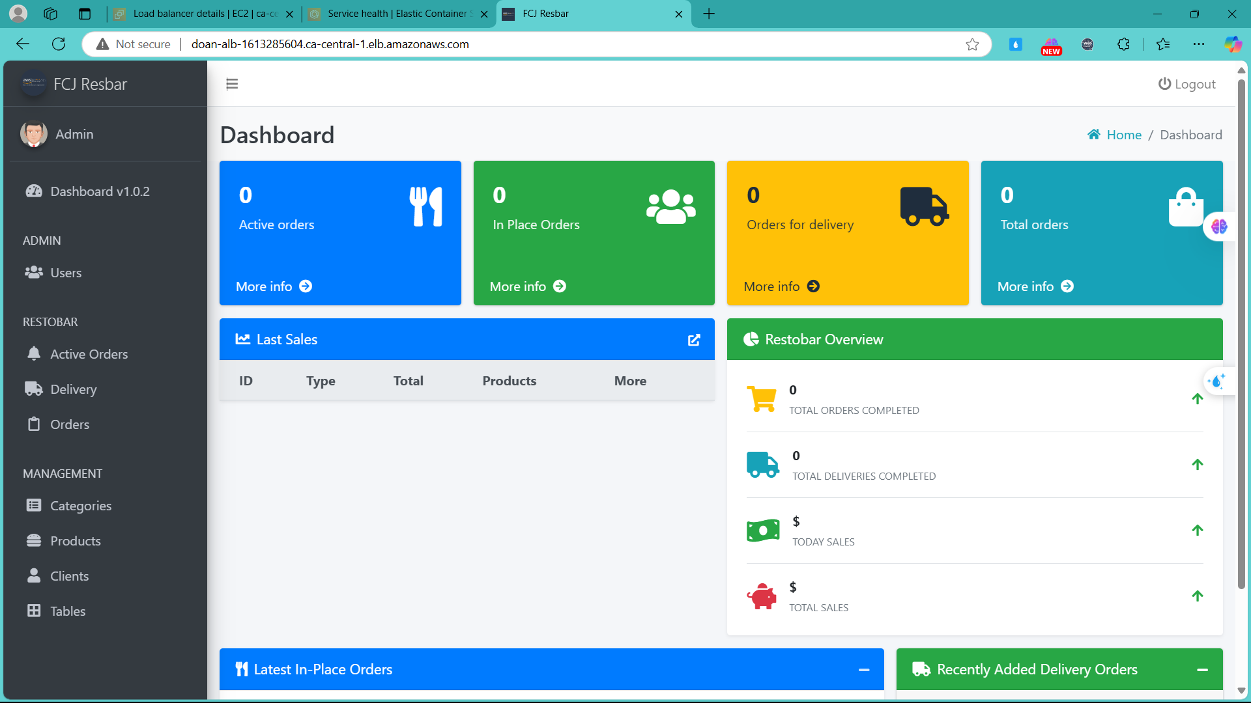Collapse the Recently Added Delivery Orders panel

coord(1203,670)
